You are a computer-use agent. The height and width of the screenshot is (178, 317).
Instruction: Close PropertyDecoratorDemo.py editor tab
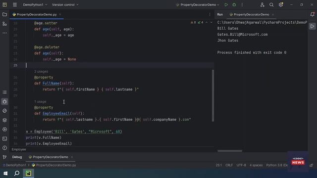[60, 14]
